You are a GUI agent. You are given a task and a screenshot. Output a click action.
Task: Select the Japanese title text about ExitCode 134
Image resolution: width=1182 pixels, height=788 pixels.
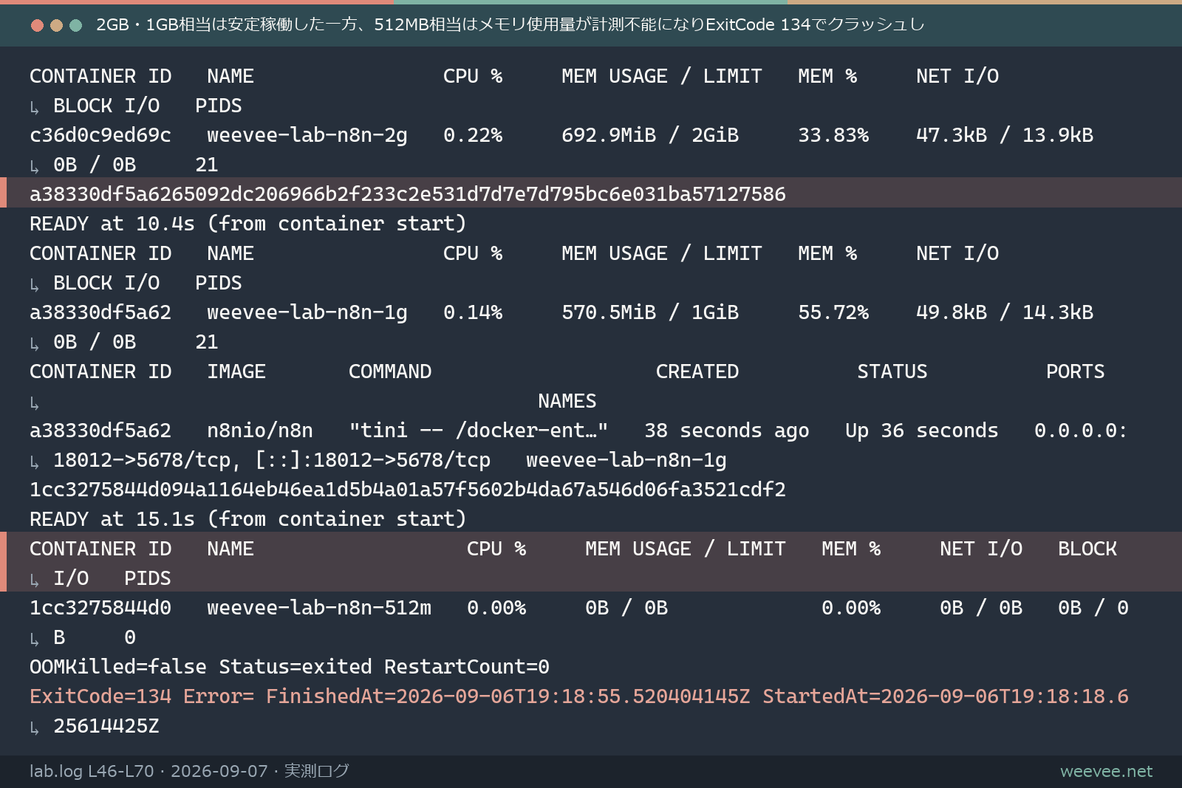pos(510,24)
